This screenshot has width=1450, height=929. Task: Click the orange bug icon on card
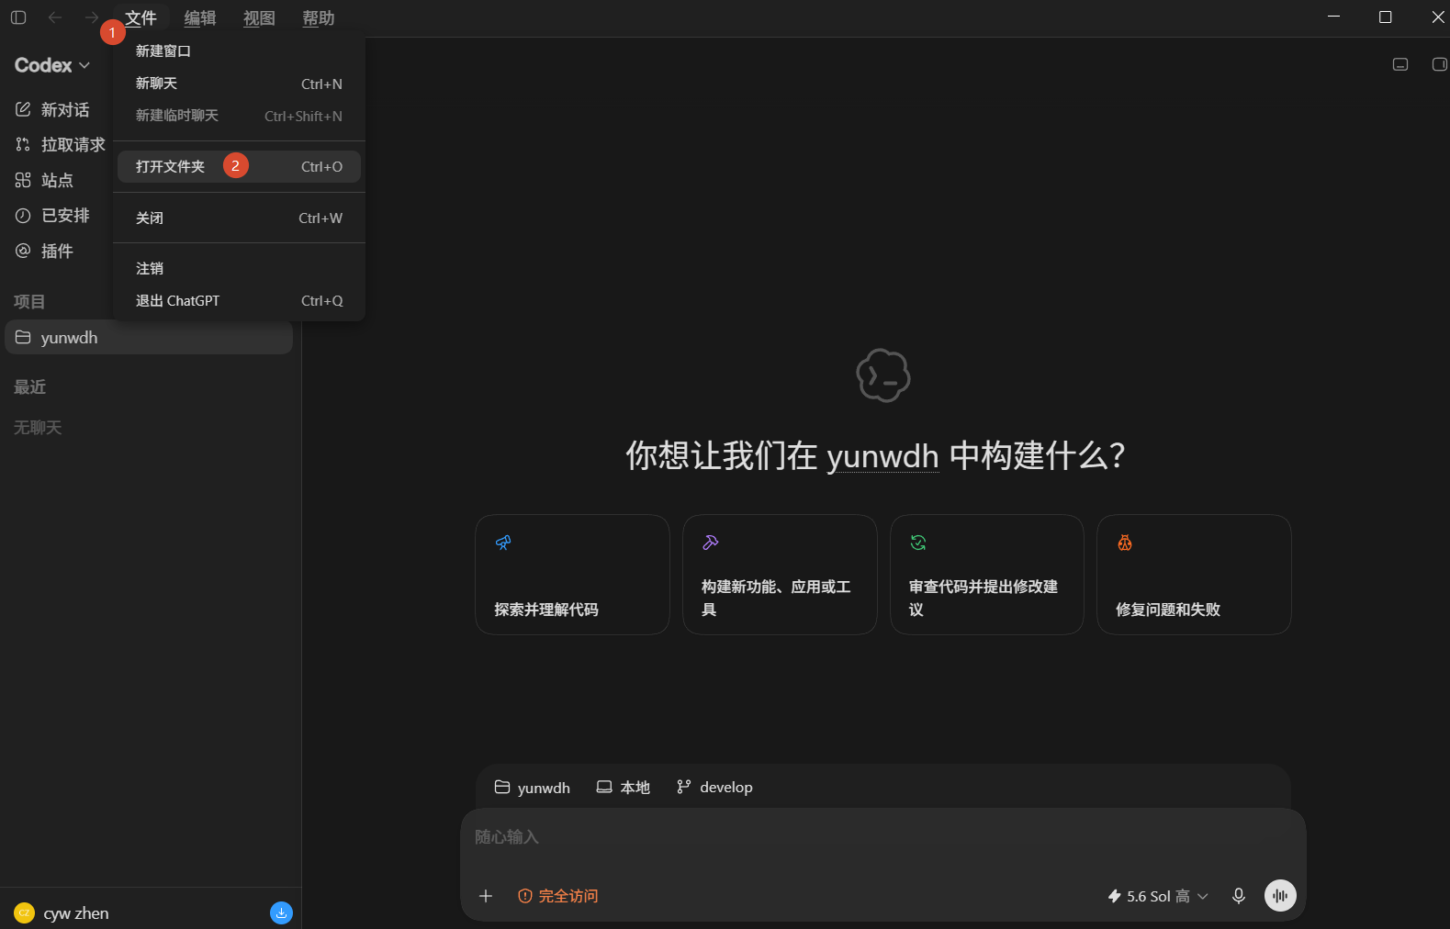point(1125,543)
